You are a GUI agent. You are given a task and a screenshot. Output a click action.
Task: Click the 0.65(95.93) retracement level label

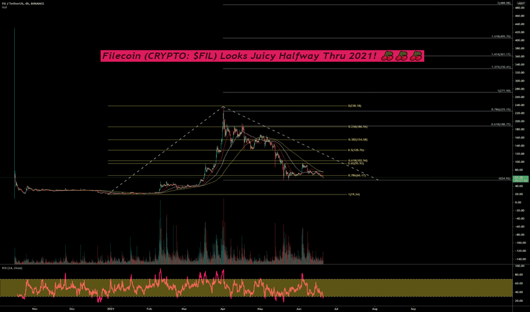pos(356,163)
